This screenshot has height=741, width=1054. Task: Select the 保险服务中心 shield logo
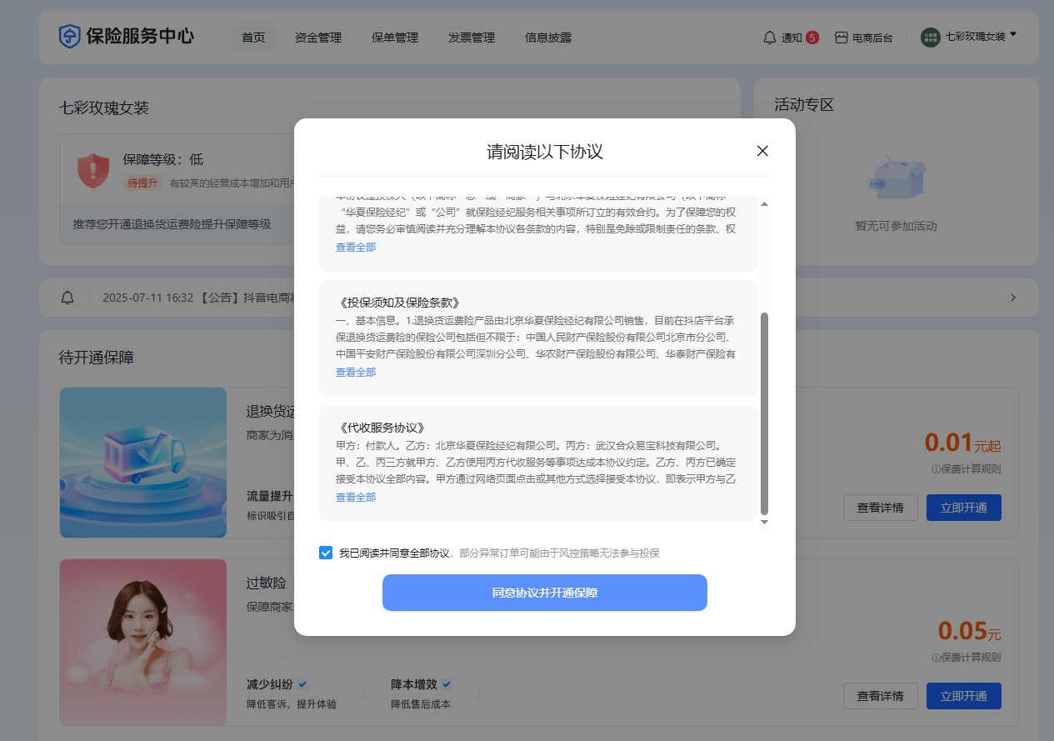click(69, 37)
